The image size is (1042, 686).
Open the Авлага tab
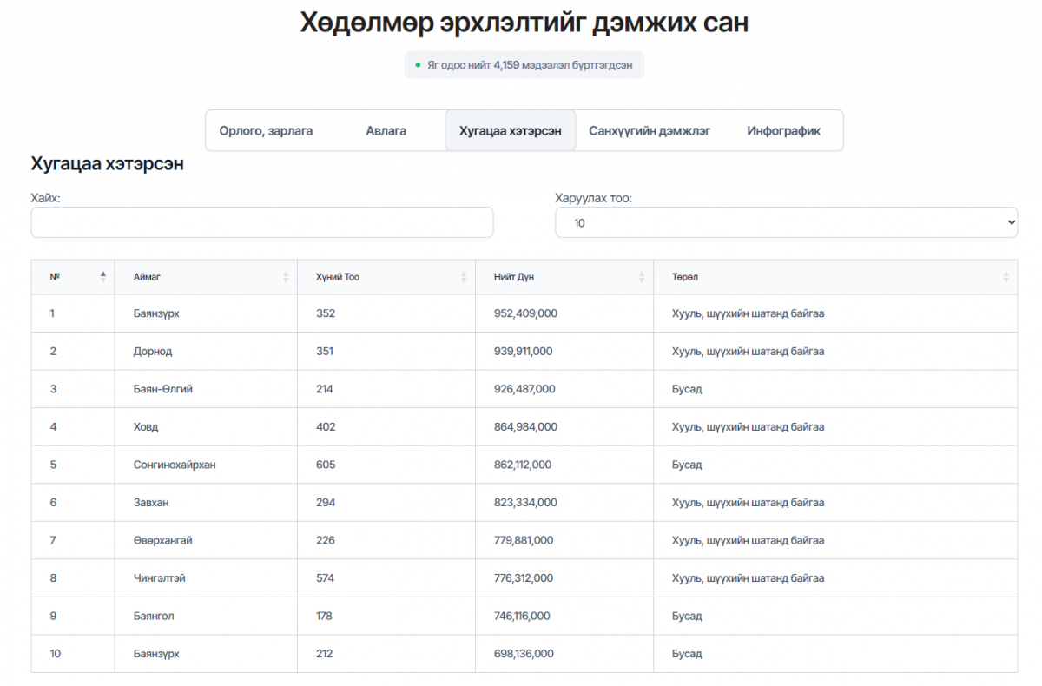386,131
